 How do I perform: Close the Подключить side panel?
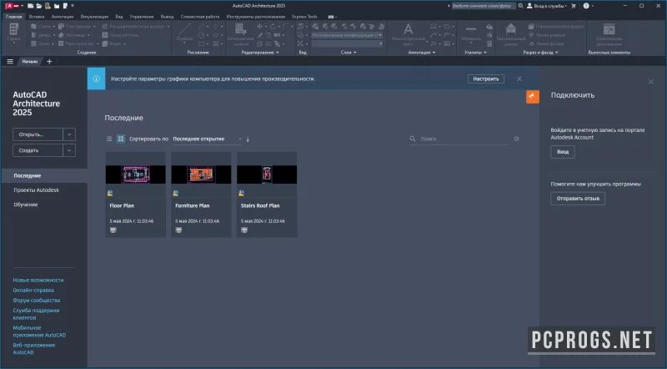(x=651, y=81)
